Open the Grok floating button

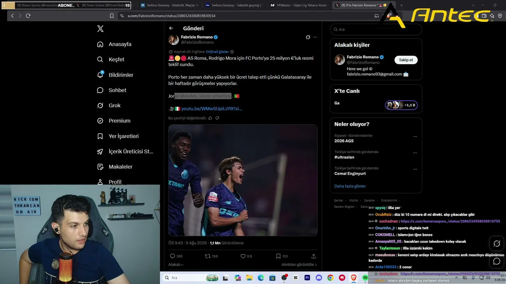coord(497,244)
